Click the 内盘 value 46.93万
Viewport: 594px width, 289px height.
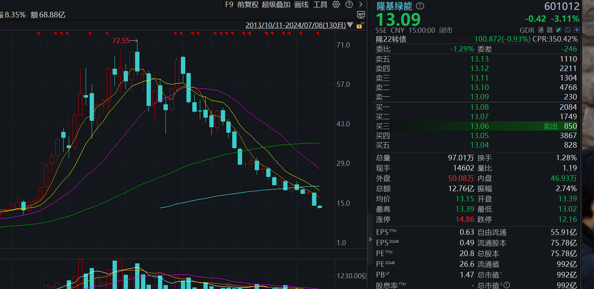(x=564, y=178)
